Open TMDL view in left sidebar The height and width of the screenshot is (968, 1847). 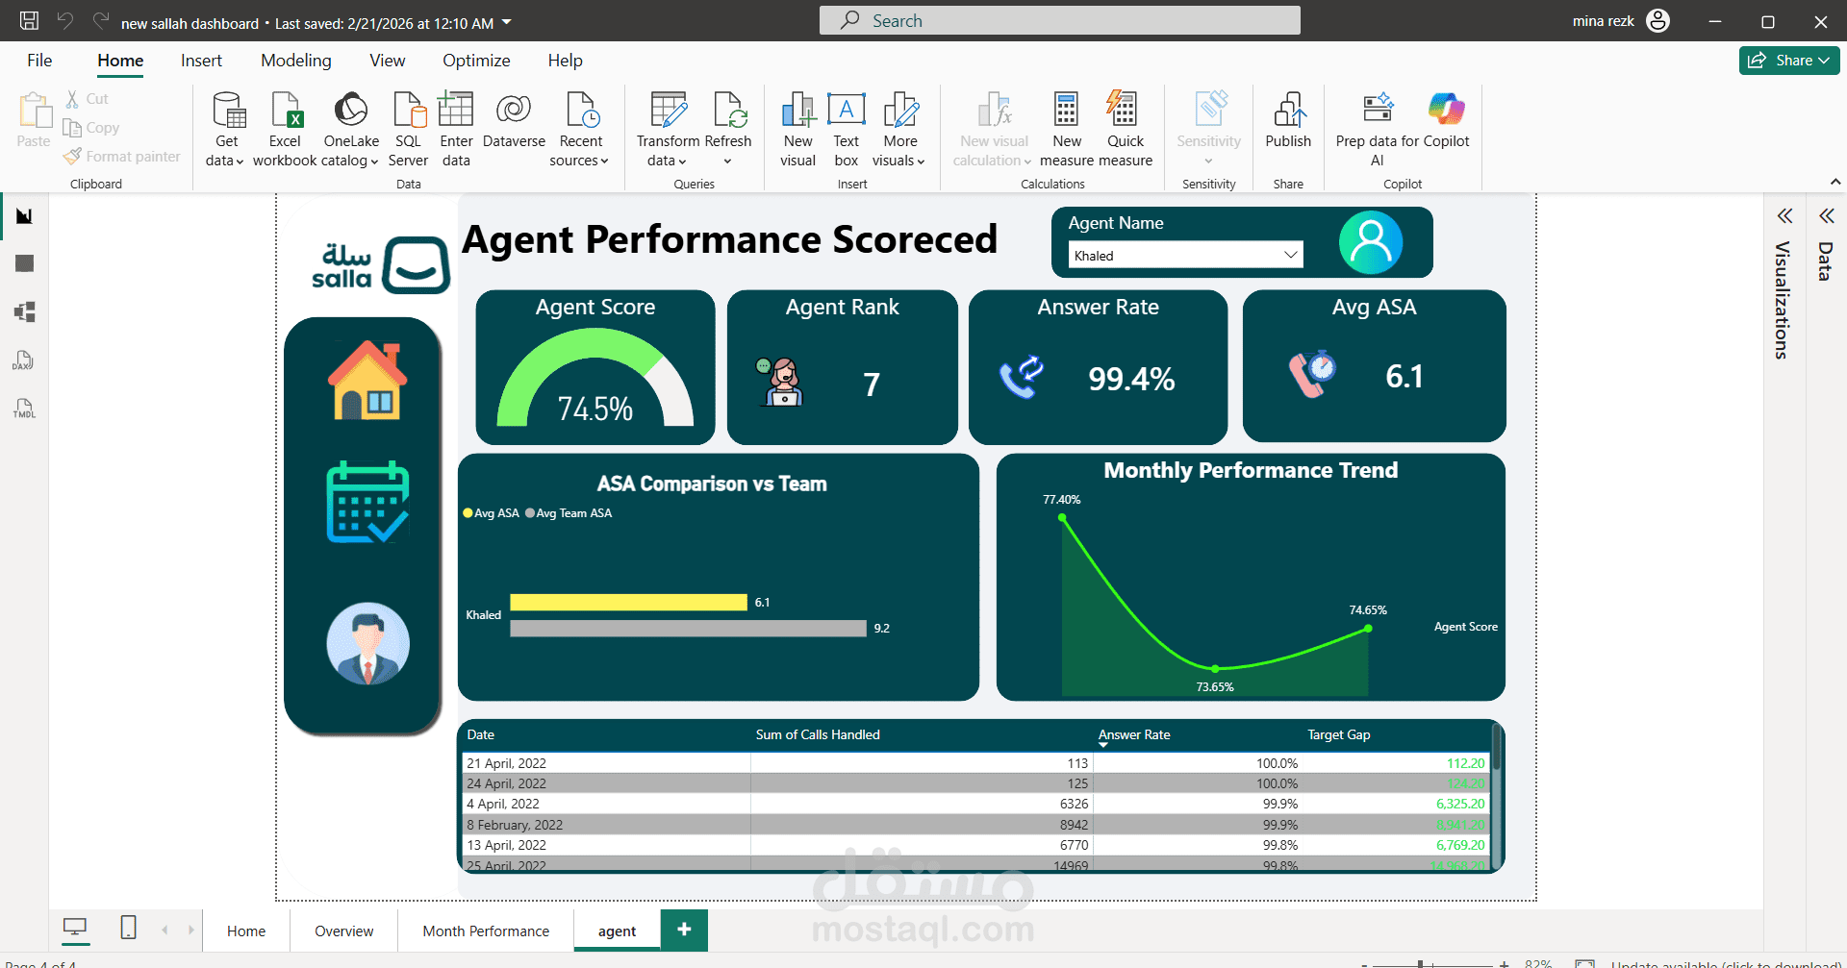(25, 409)
